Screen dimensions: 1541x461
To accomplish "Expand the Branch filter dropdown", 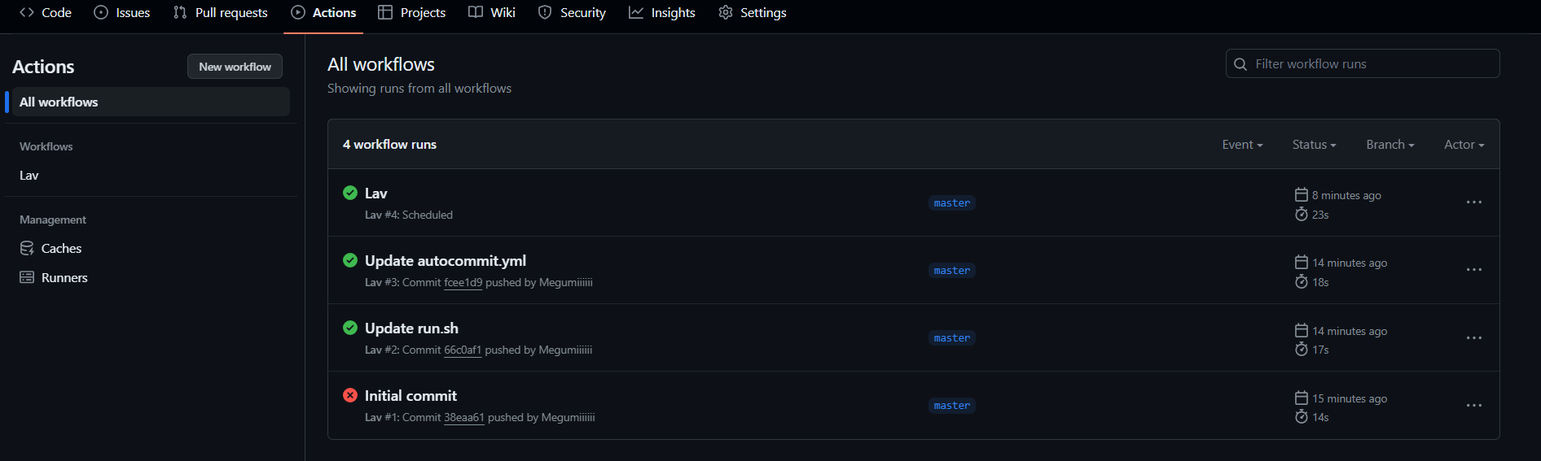I will (x=1390, y=145).
